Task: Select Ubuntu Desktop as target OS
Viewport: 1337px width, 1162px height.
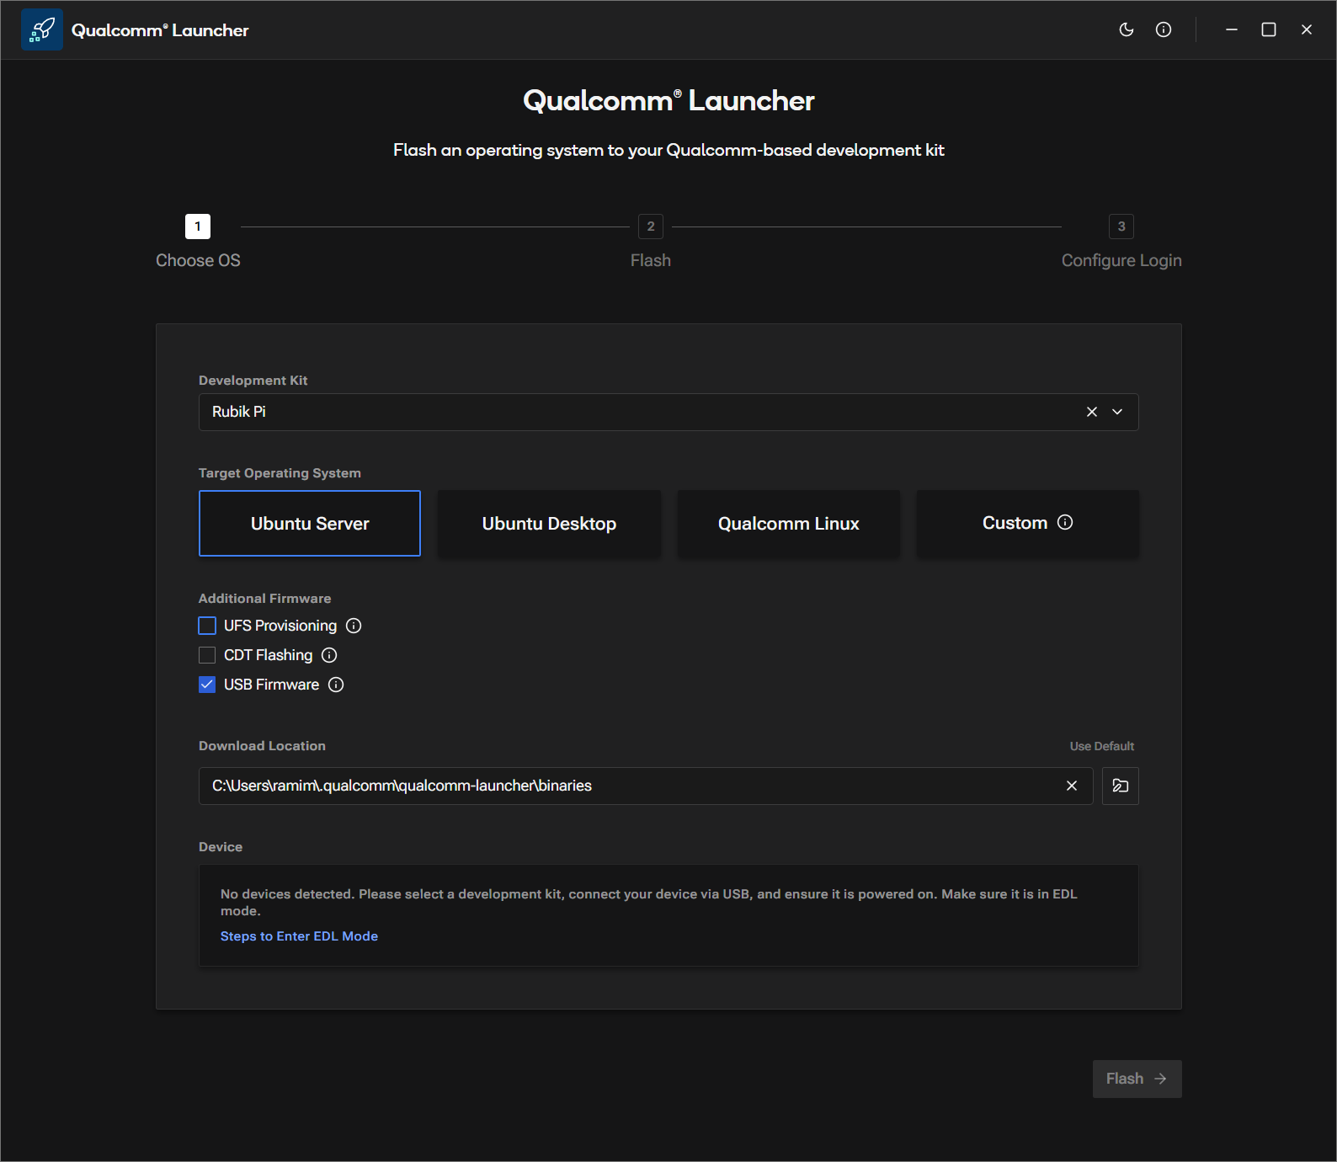Action: click(x=549, y=524)
